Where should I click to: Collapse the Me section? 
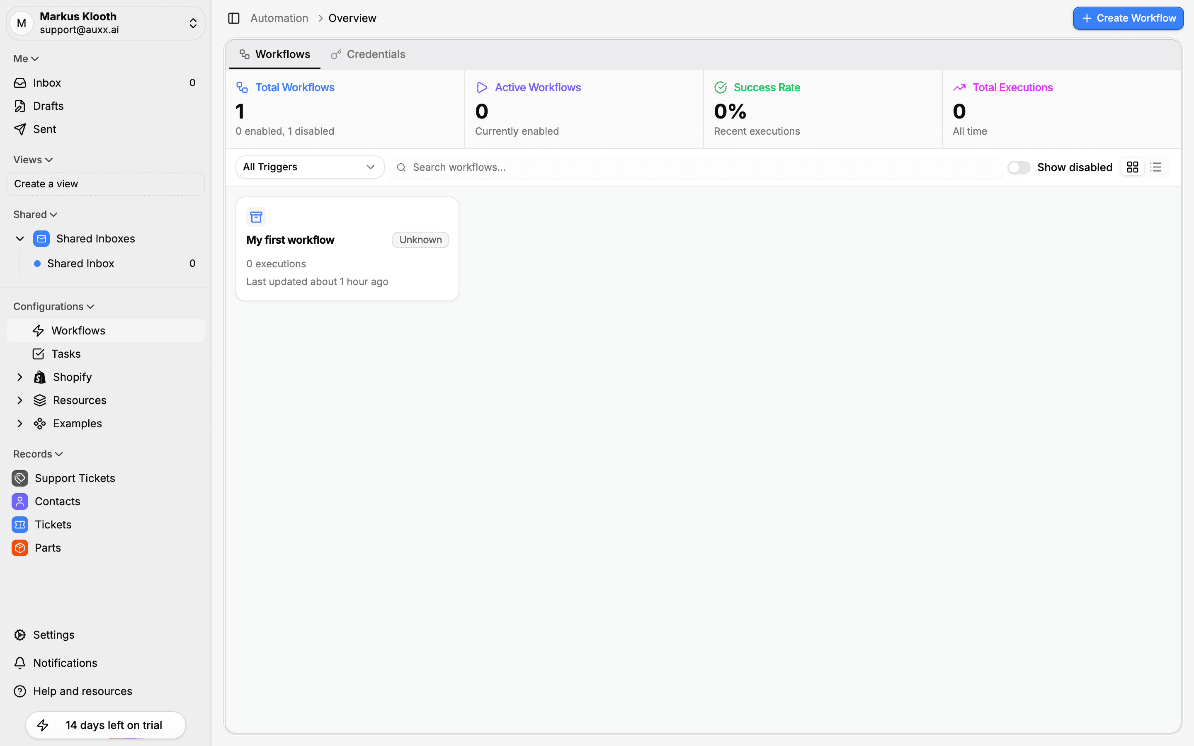pyautogui.click(x=26, y=59)
